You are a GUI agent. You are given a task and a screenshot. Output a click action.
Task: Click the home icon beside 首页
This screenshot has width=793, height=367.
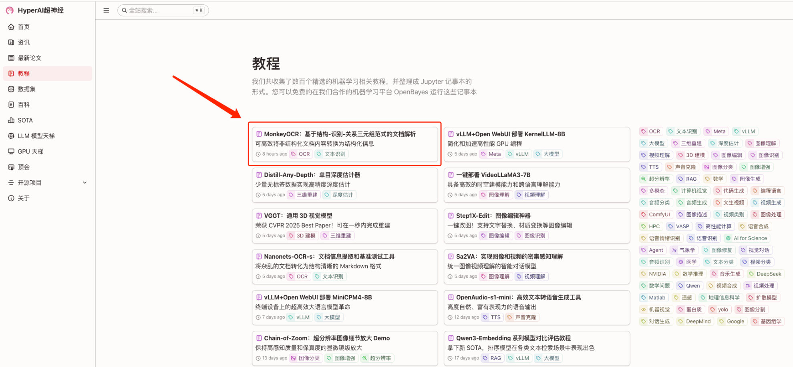tap(11, 27)
